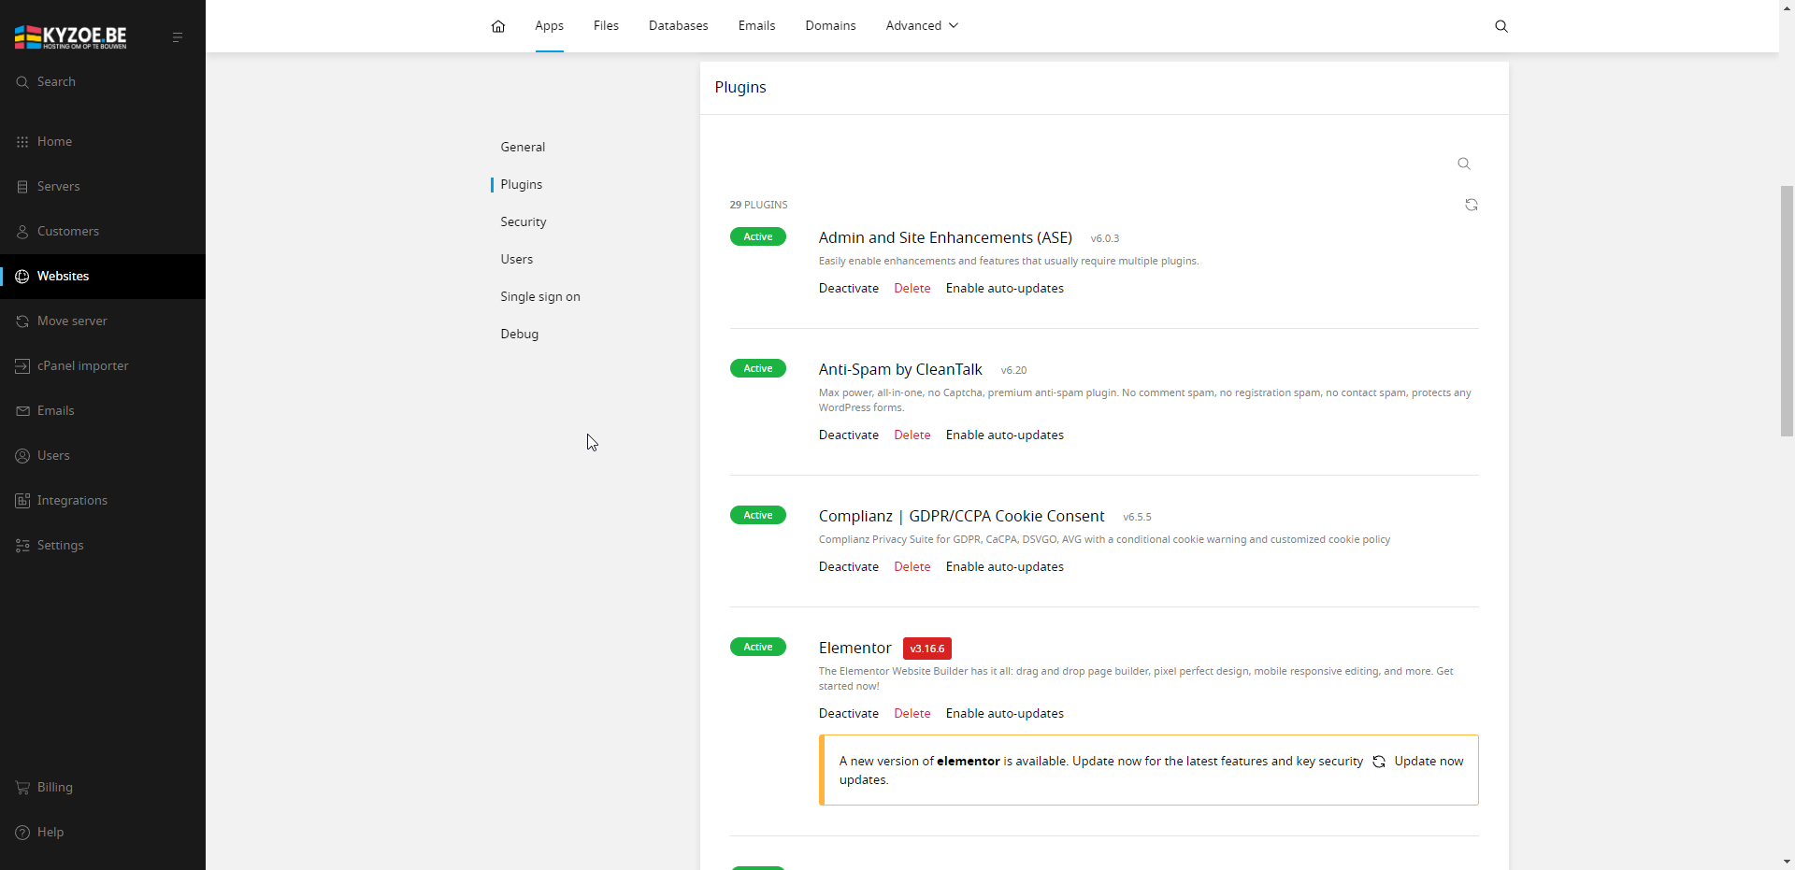This screenshot has width=1795, height=870.
Task: Expand the Advanced dropdown menu
Action: (922, 26)
